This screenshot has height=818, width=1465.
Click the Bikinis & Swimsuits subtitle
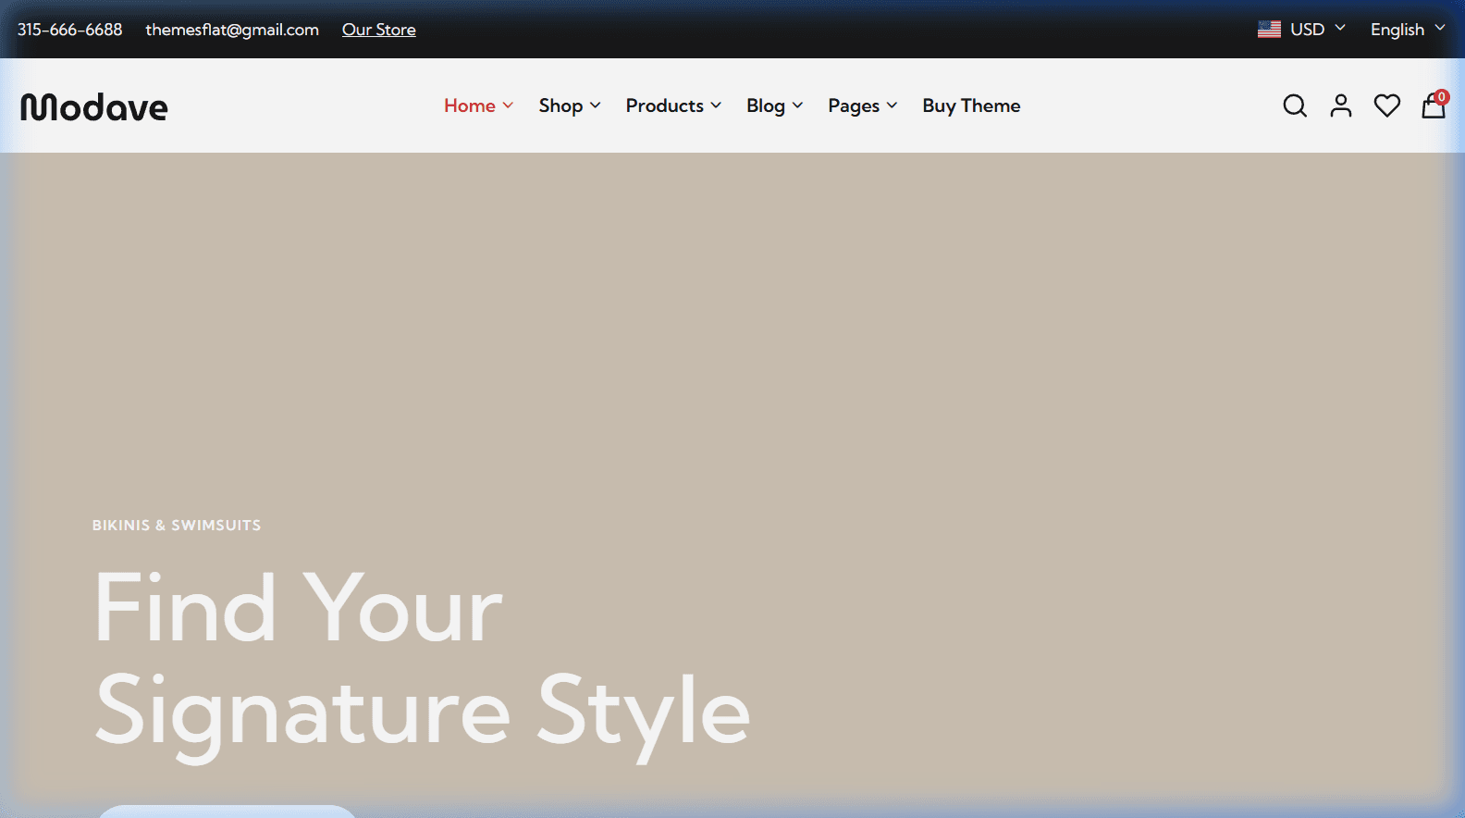click(x=177, y=525)
